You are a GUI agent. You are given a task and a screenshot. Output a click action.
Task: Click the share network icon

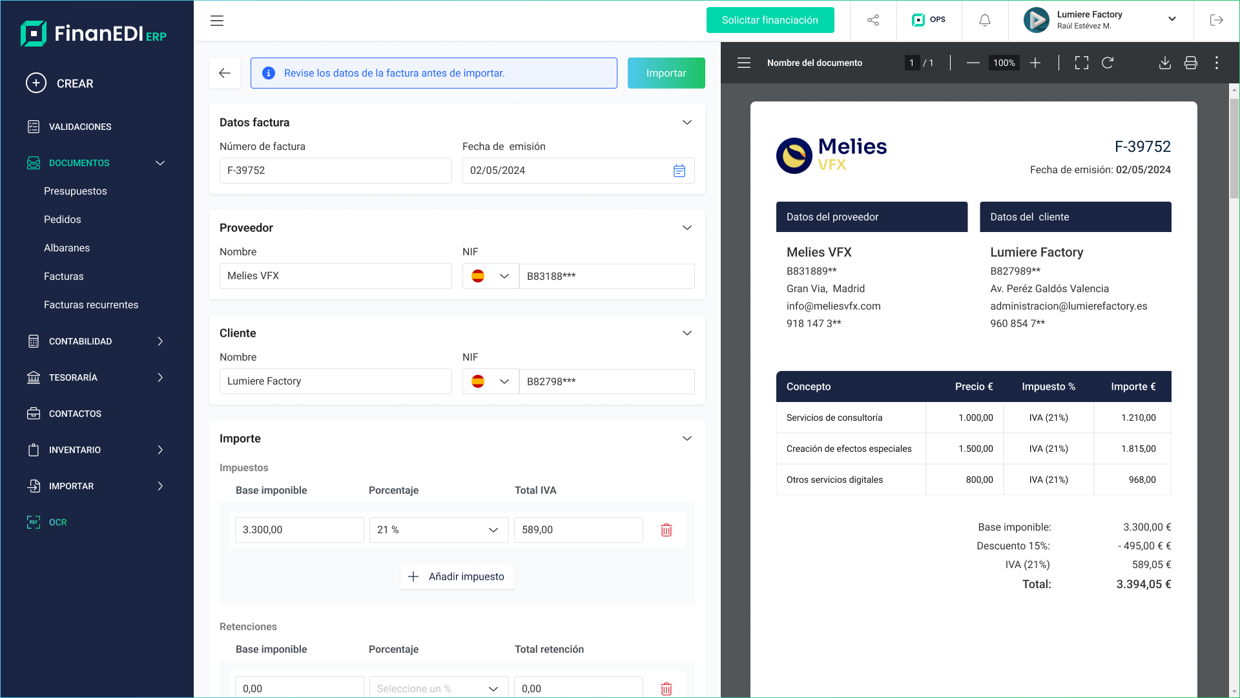(x=873, y=20)
